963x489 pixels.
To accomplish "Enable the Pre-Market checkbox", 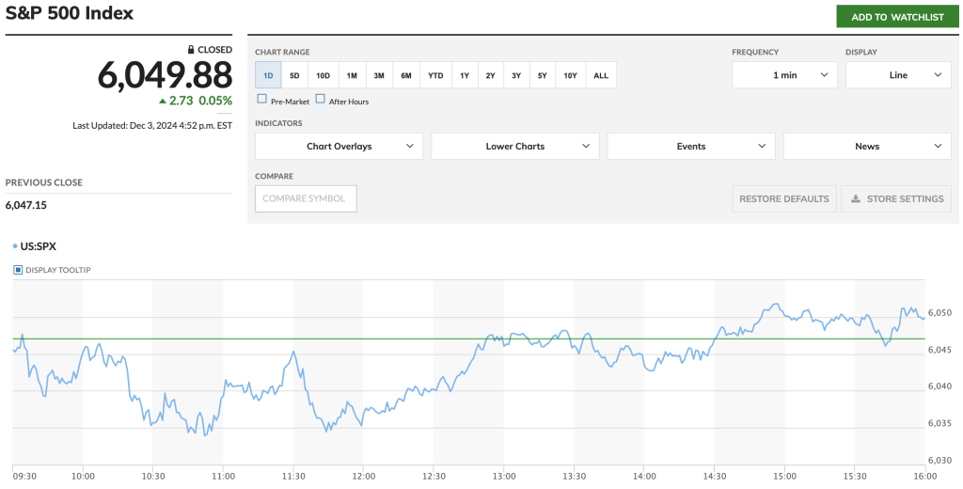I will click(261, 99).
